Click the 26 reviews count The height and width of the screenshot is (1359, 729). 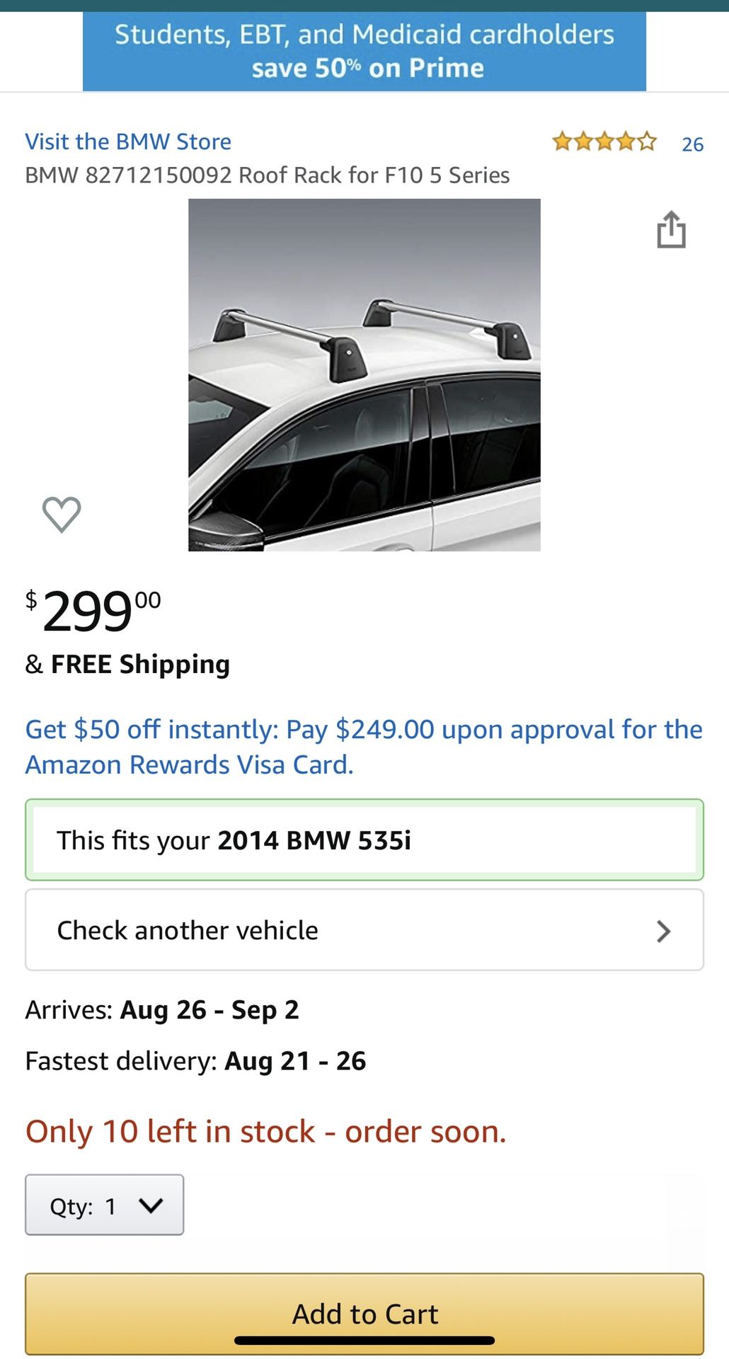[x=692, y=144]
